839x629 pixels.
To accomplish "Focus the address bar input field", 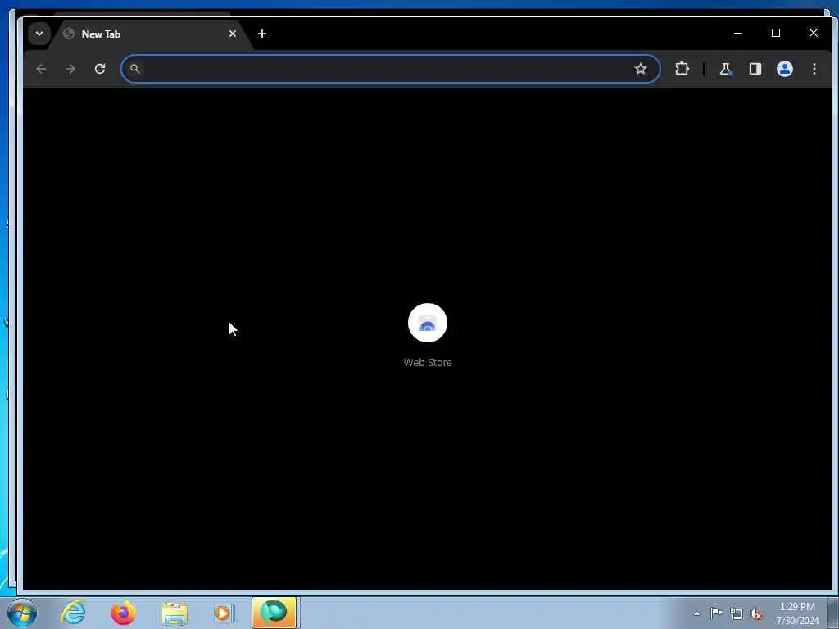I will [x=391, y=69].
